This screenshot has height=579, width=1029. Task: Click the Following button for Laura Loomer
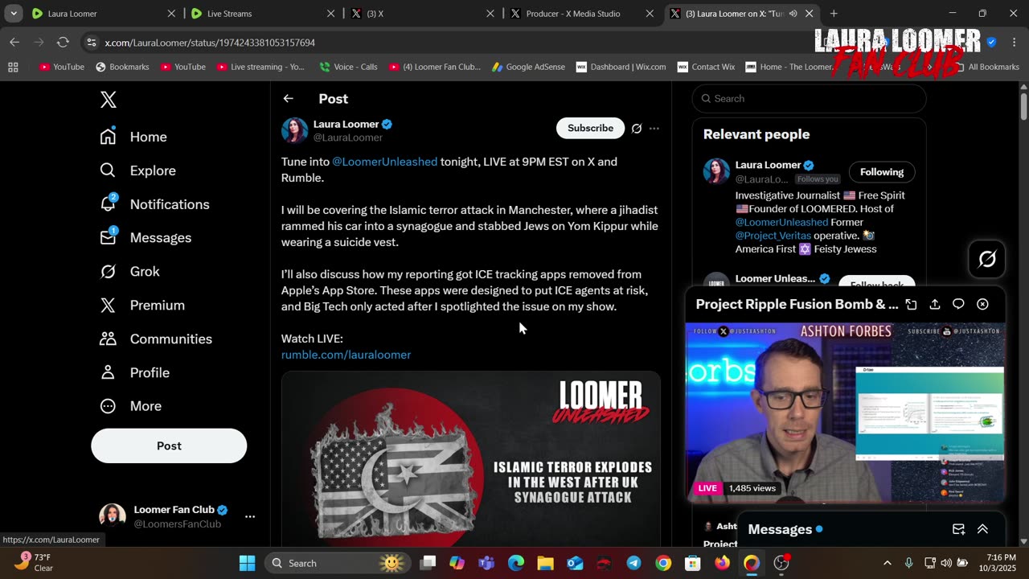[882, 172]
